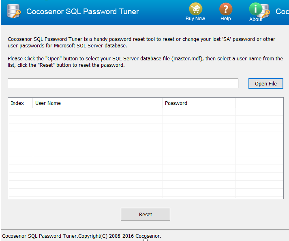Click the "Buy Now" text label
This screenshot has height=241, width=289.
pyautogui.click(x=195, y=19)
